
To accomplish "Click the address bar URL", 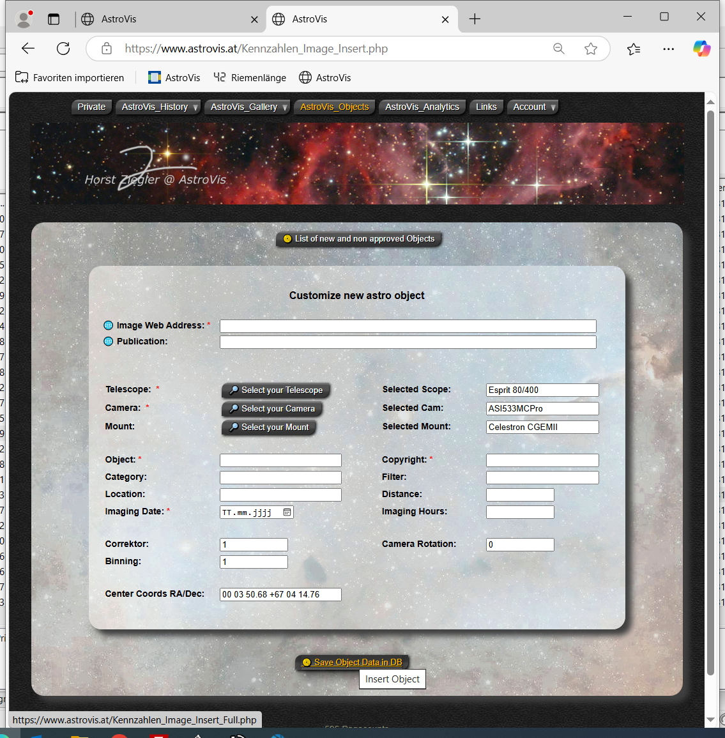I will 256,49.
